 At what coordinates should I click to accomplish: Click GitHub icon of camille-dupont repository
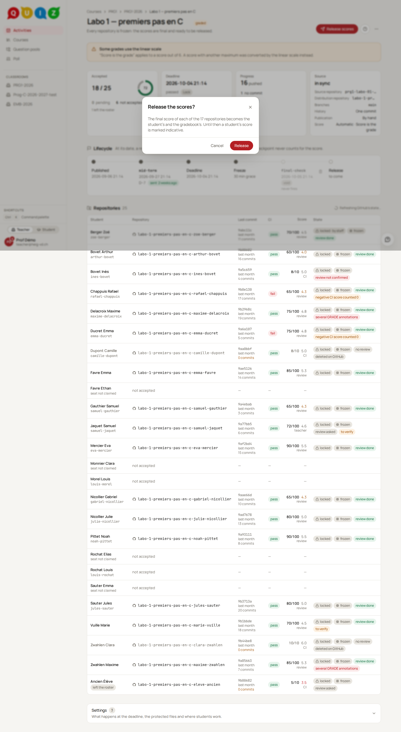coord(134,353)
